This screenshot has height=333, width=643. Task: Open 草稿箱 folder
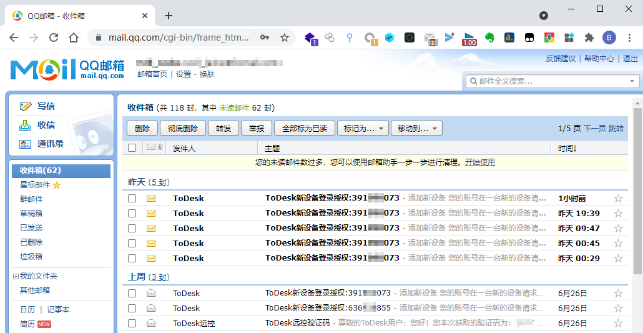pyautogui.click(x=31, y=214)
